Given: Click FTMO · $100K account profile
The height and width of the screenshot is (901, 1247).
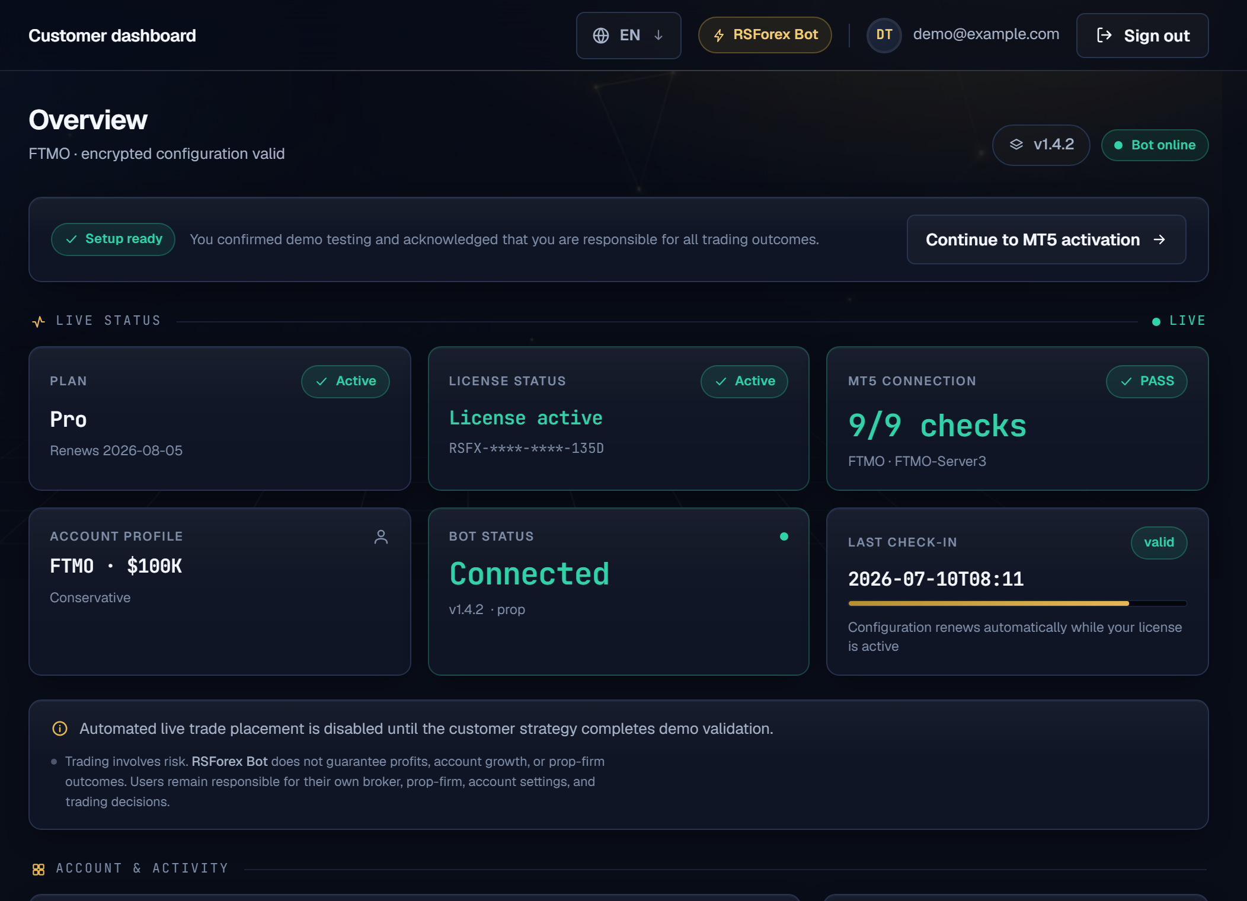Looking at the screenshot, I should 116,566.
